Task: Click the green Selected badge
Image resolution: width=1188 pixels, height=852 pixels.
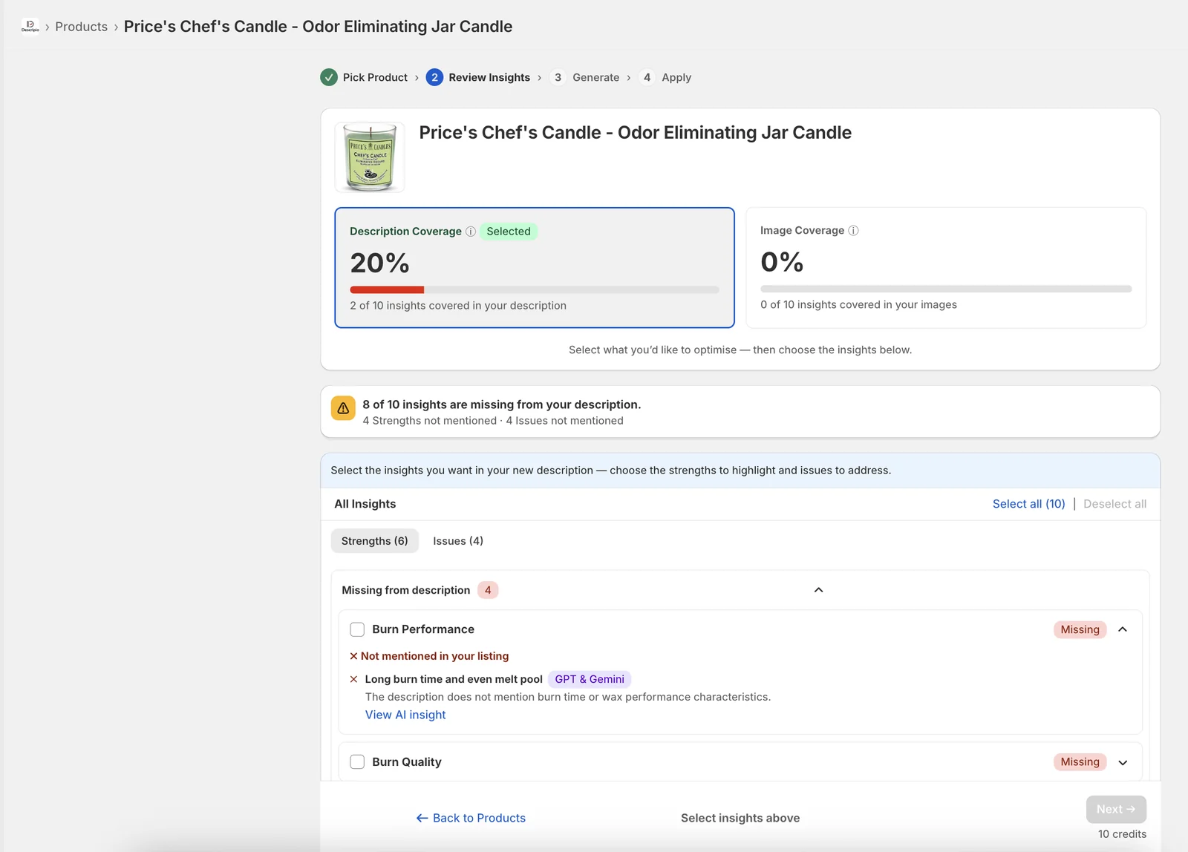Action: 509,232
